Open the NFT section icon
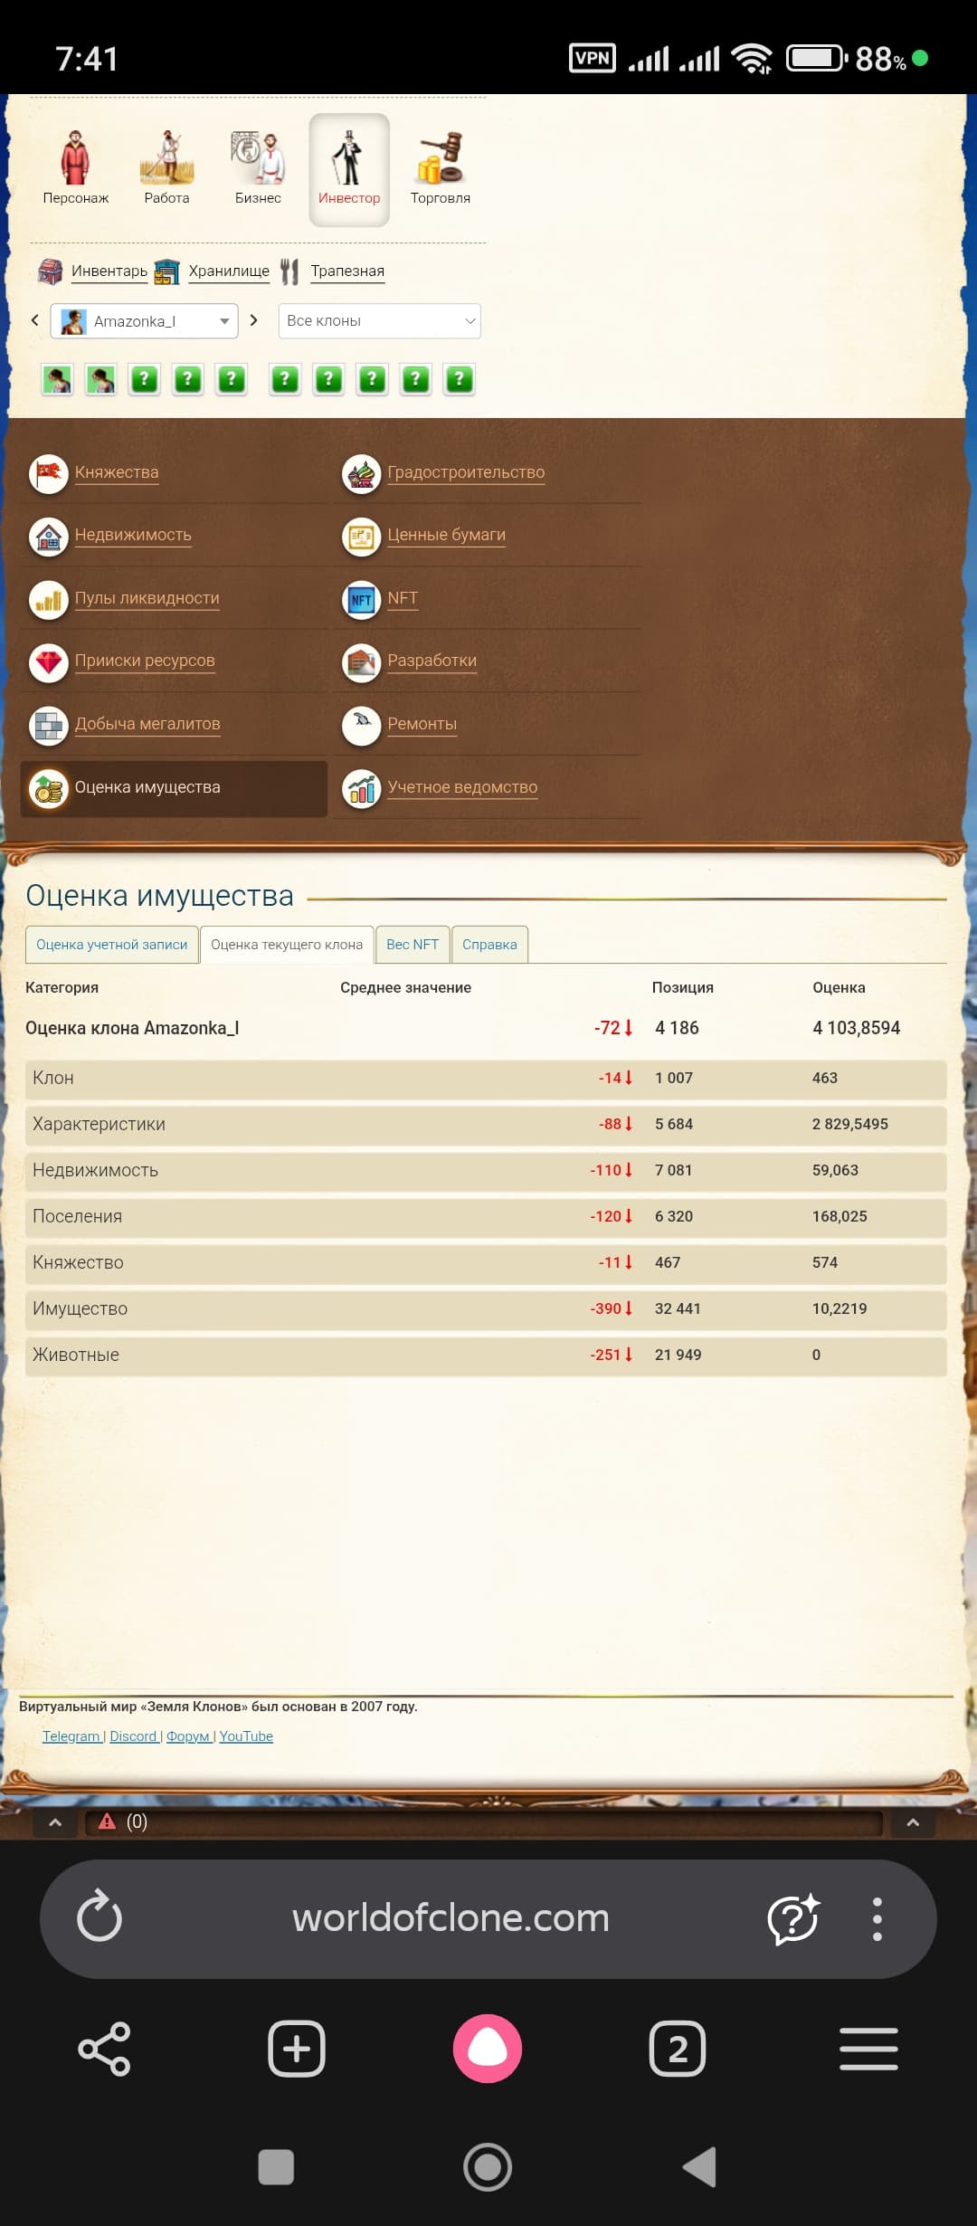The image size is (977, 2226). (362, 599)
